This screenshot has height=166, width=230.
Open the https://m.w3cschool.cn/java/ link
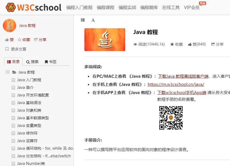[176, 84]
